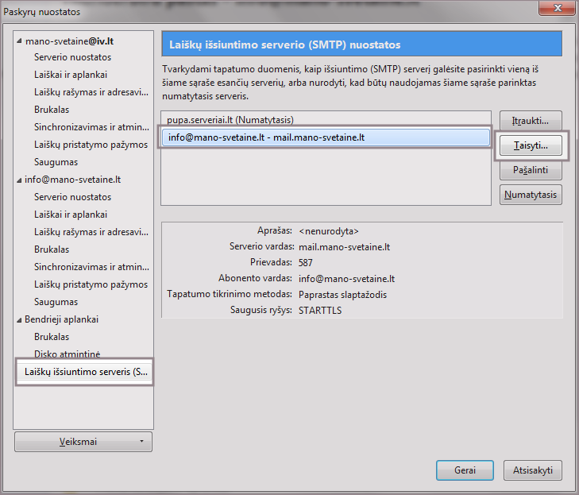
Task: Open Laiškų pristatymo pažymos under mano-svetaine@iv.lt
Action: (91, 145)
